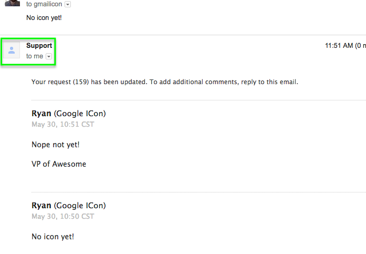Click "(Google ICon)" beside the 10:51 comment
Viewport: 366px width, 254px height.
80,114
